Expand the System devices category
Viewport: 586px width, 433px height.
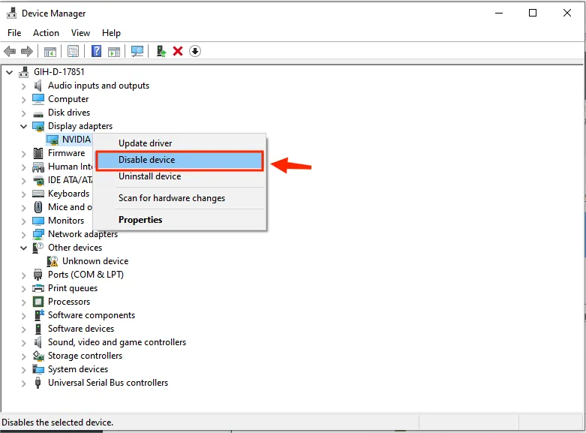[x=23, y=370]
